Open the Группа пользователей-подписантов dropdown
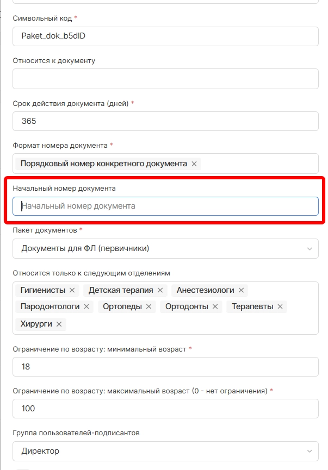 tap(165, 451)
